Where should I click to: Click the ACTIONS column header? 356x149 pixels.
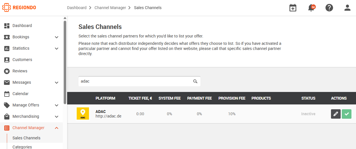(339, 98)
